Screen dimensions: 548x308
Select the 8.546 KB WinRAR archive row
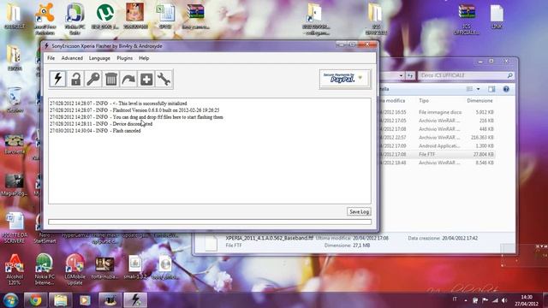[437, 163]
